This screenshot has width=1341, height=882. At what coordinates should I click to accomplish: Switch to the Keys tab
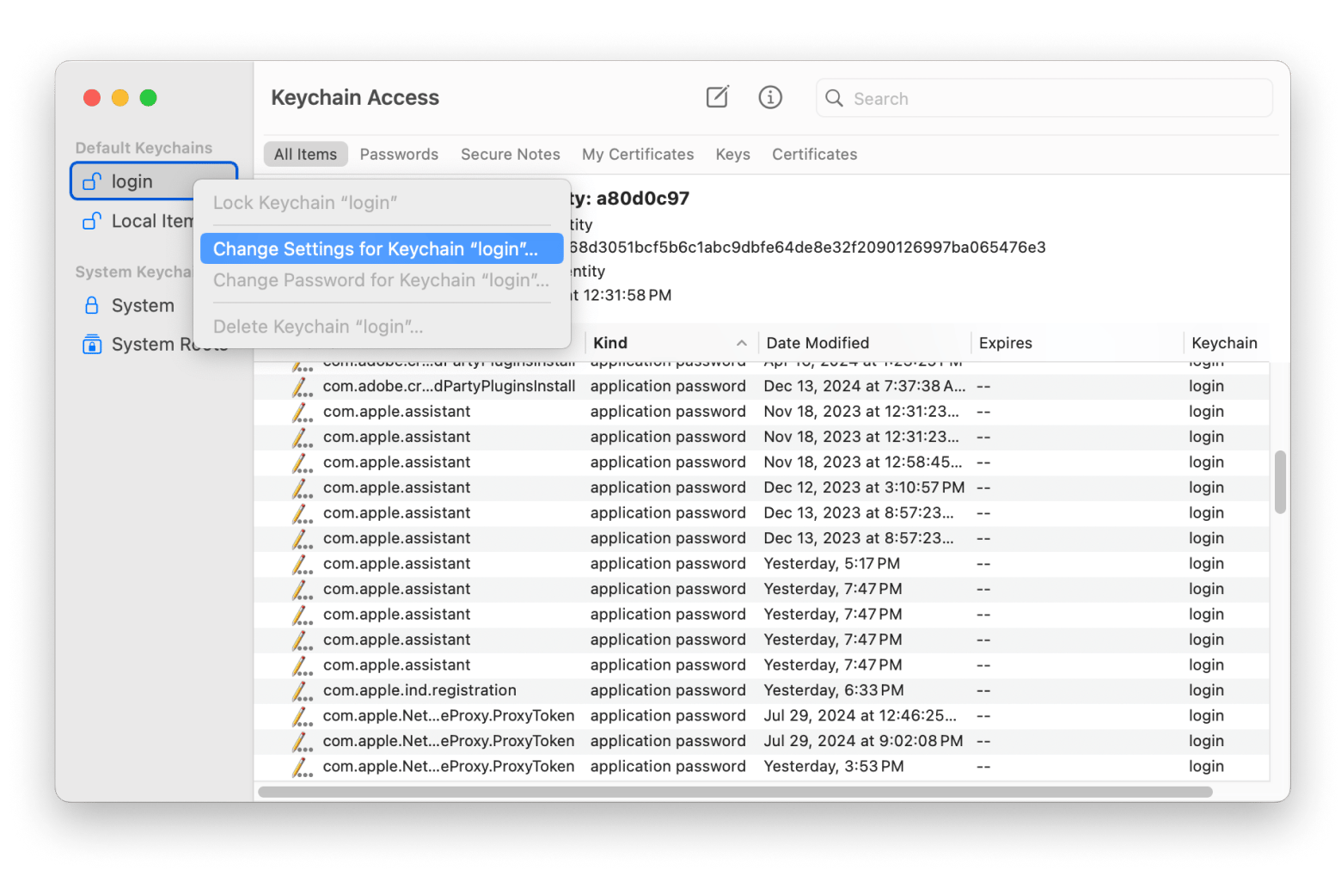click(x=732, y=154)
